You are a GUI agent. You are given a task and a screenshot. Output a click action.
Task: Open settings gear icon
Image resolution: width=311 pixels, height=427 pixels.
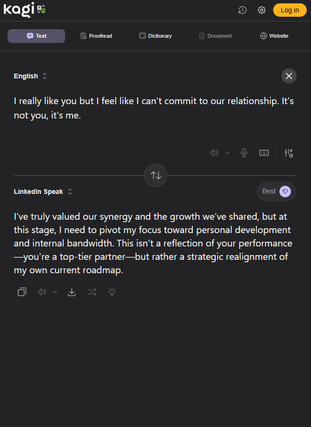pyautogui.click(x=262, y=10)
